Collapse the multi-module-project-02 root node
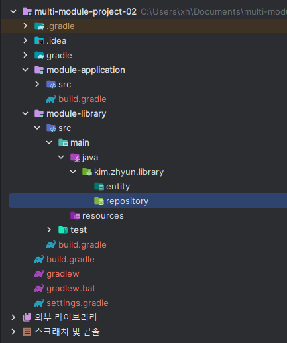Viewport: 287px width, 343px height. (x=13, y=11)
